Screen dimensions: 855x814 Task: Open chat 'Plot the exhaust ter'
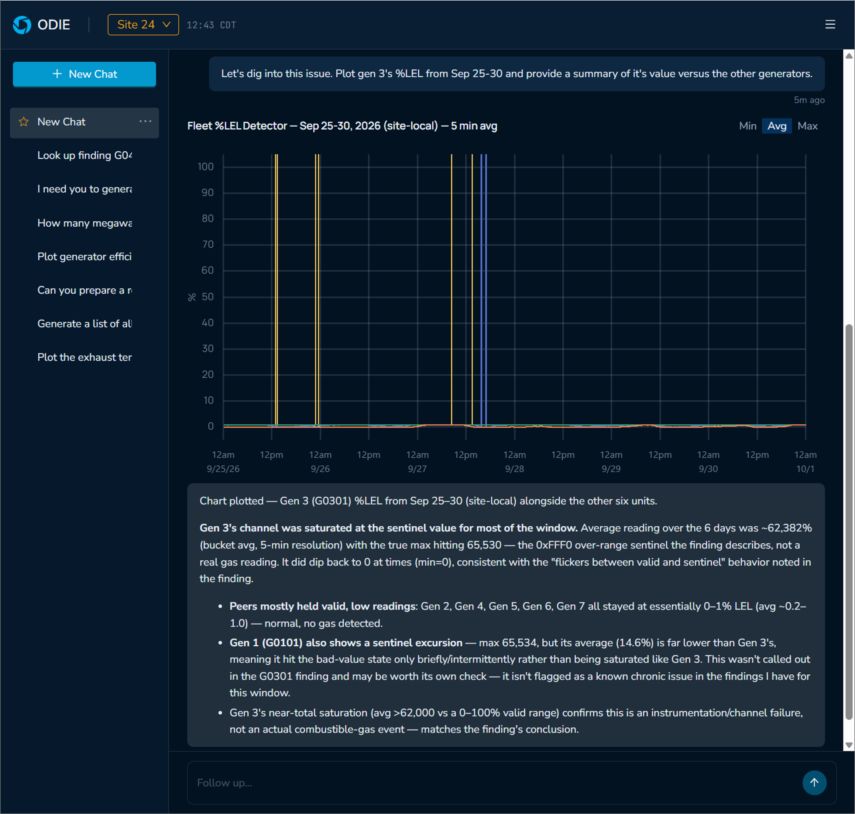tap(85, 358)
